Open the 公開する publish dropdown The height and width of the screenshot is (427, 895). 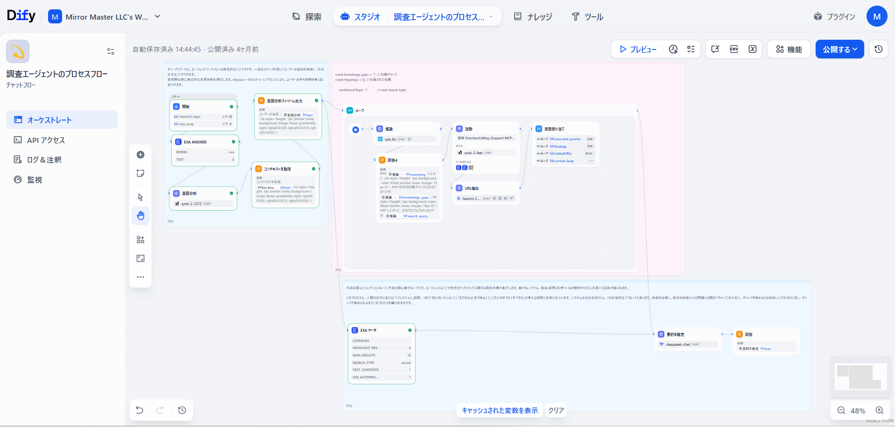839,49
